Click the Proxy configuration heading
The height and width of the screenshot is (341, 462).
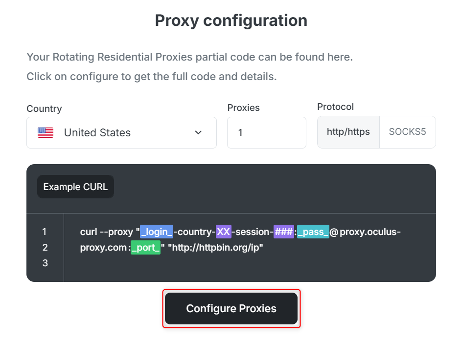(x=231, y=21)
